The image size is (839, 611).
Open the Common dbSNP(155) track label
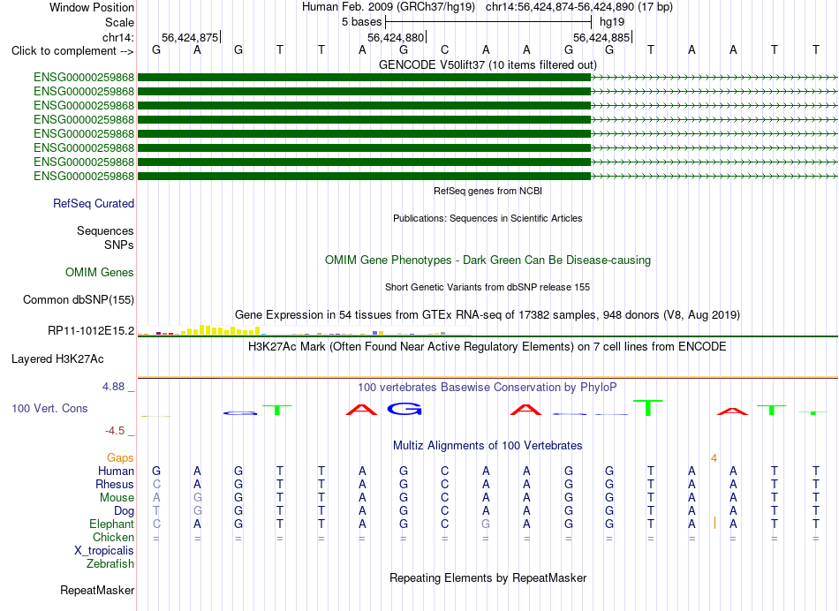coord(78,299)
